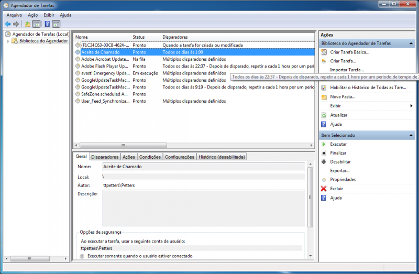Click the Finalizar stop icon

[324, 153]
